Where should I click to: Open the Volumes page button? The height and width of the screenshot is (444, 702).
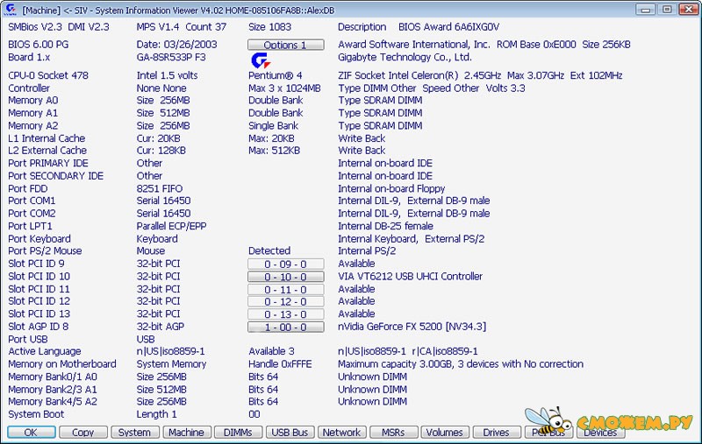coord(445,433)
